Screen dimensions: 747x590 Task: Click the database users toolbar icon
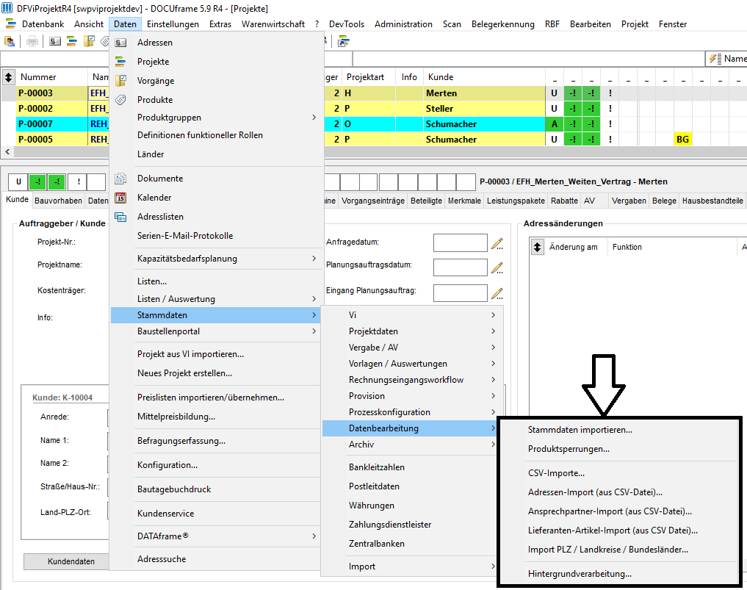(10, 42)
